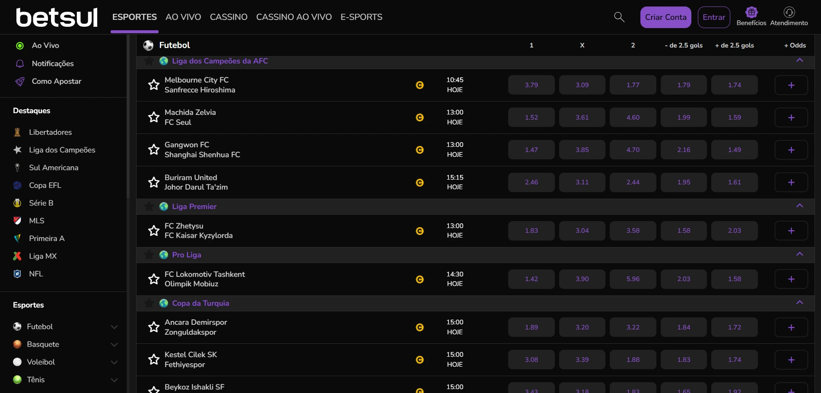
Task: Click the stats icon for Machida Zelvia match
Action: [420, 117]
